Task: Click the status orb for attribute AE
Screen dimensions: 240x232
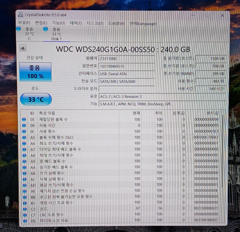Action: tap(25, 191)
